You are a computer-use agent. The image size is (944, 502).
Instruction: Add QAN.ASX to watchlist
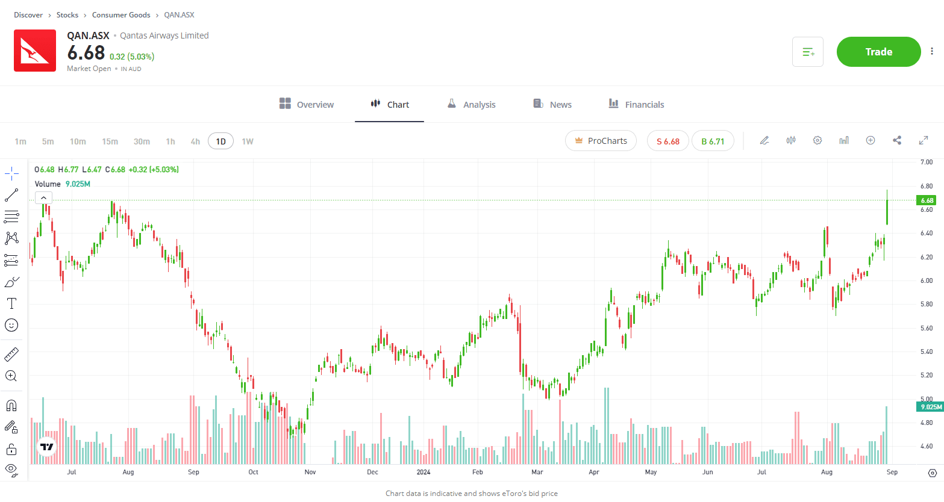click(808, 52)
